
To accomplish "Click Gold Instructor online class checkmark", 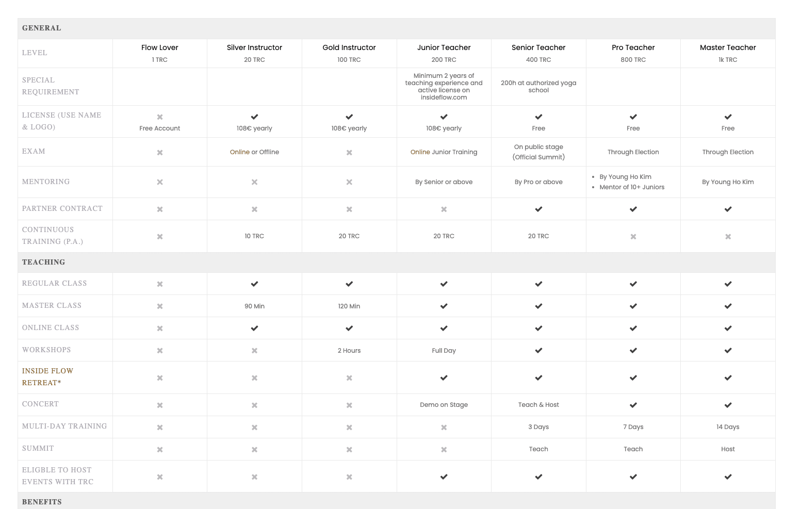I will pos(349,329).
